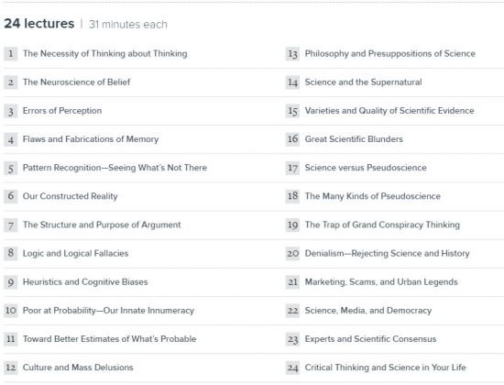Click the number 10 lecture badge
Viewport: 504px width, 385px height.
tap(11, 311)
